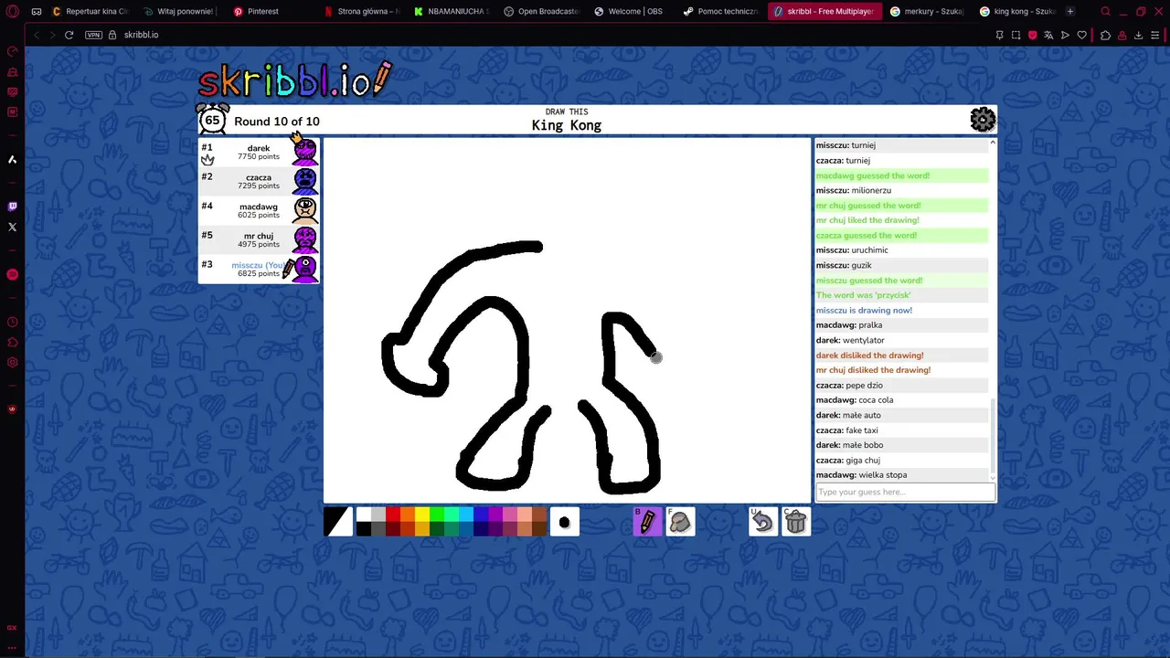
Task: Switch to Repertuar kina tab
Action: coord(91,11)
